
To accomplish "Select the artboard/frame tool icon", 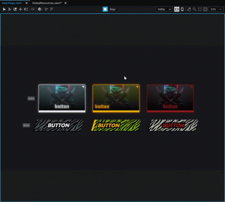I will (26, 9).
